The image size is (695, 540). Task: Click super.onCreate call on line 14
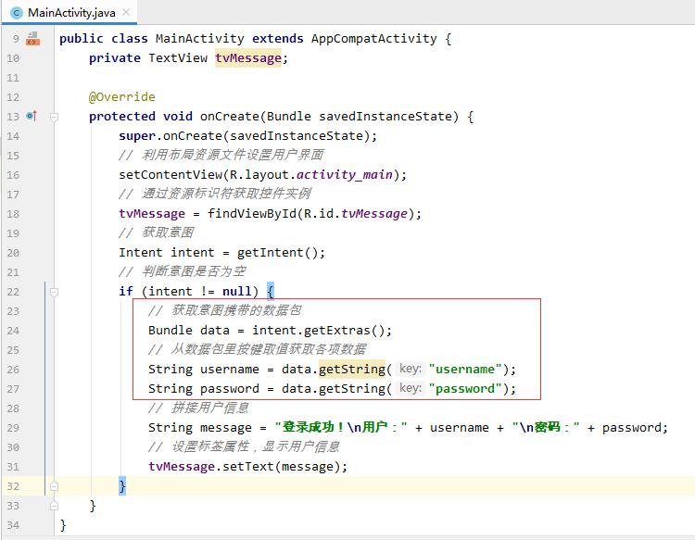tap(247, 136)
